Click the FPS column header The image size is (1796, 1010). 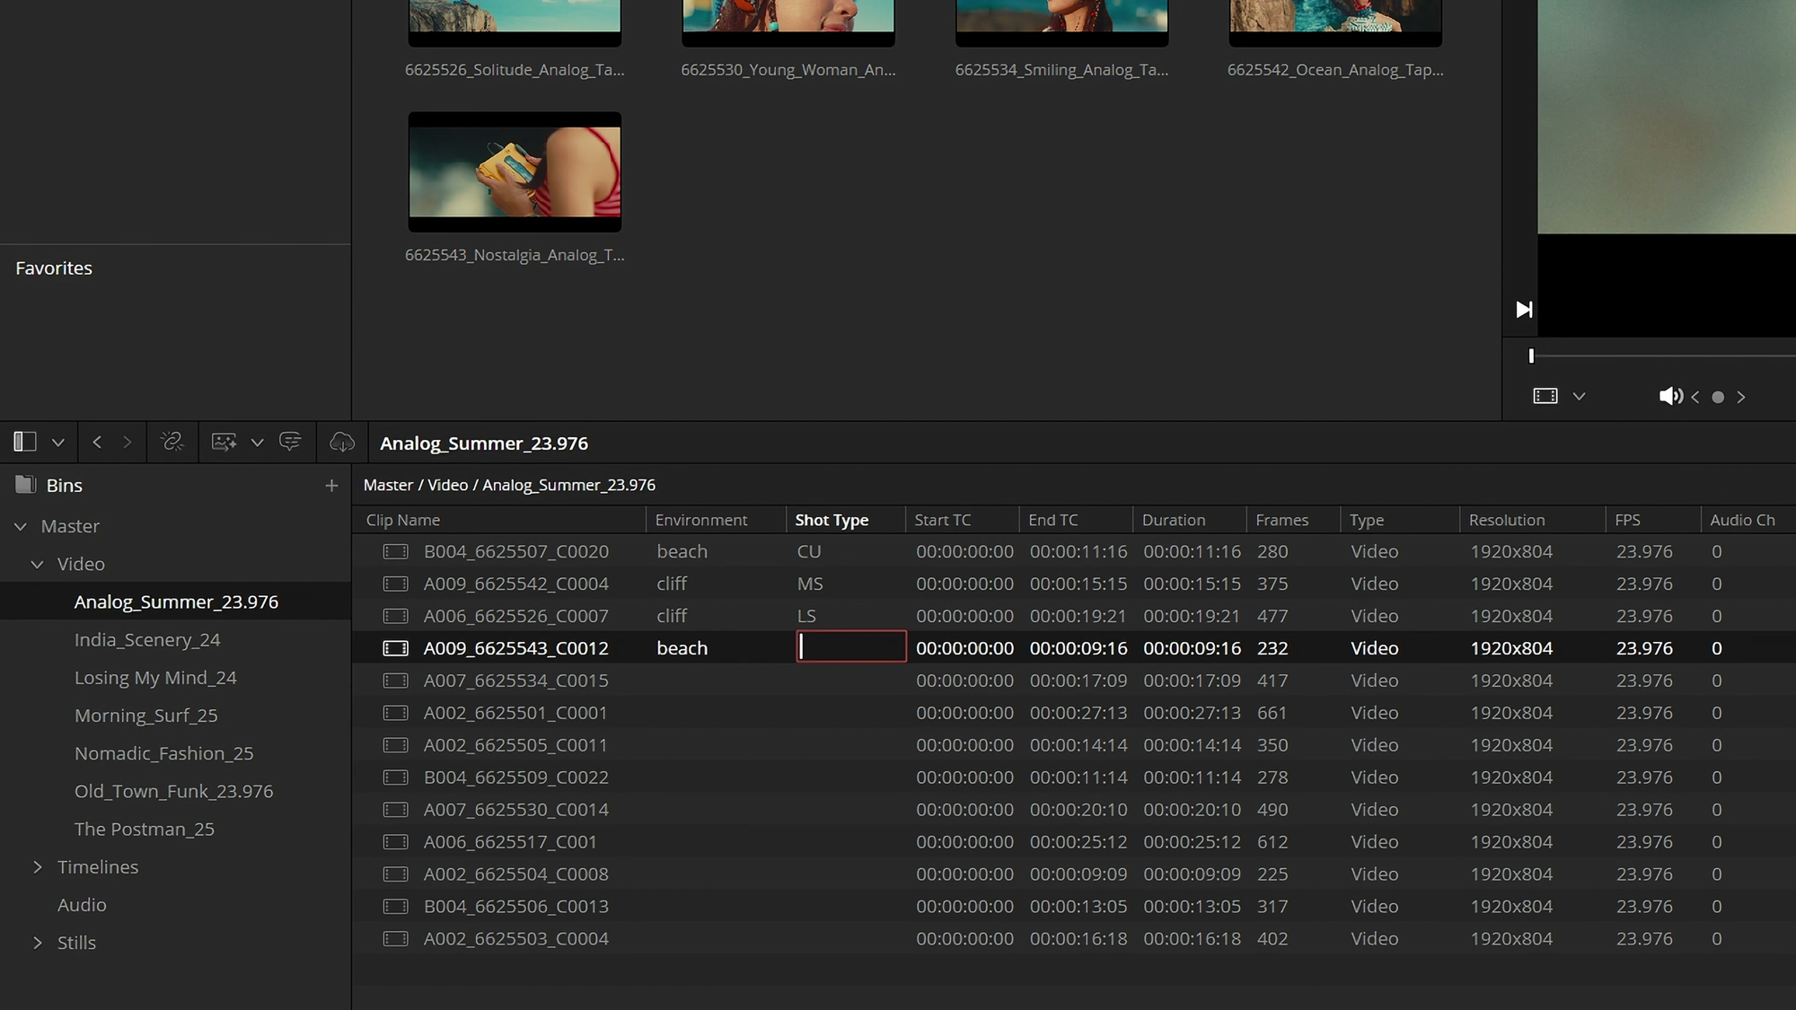[1627, 520]
